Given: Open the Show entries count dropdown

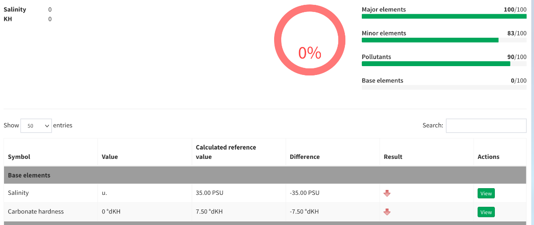Looking at the screenshot, I should tap(36, 126).
